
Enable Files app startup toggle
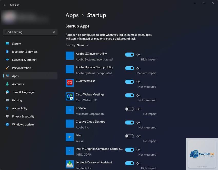[130, 136]
